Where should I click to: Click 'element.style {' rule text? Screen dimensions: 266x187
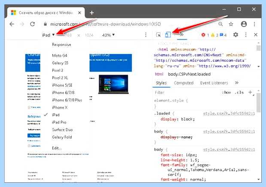[x=171, y=100]
